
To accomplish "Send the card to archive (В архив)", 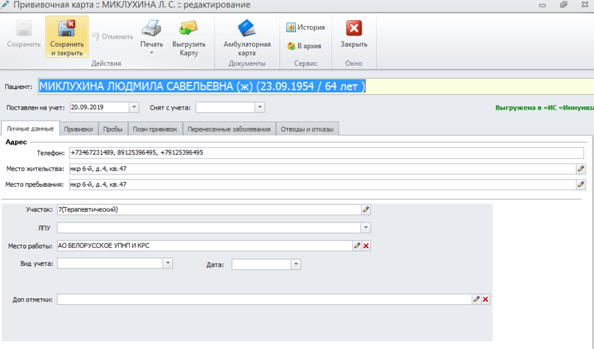I will pos(304,46).
